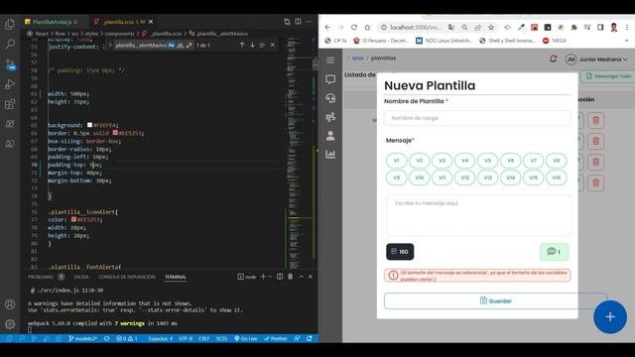Image resolution: width=635 pixels, height=357 pixels.
Task: Click the iconAlert color #EE5253 swatch
Action: pos(73,219)
